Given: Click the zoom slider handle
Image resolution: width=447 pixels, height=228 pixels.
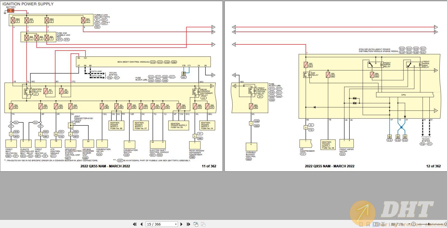Looking at the screenshot, I should (429, 224).
